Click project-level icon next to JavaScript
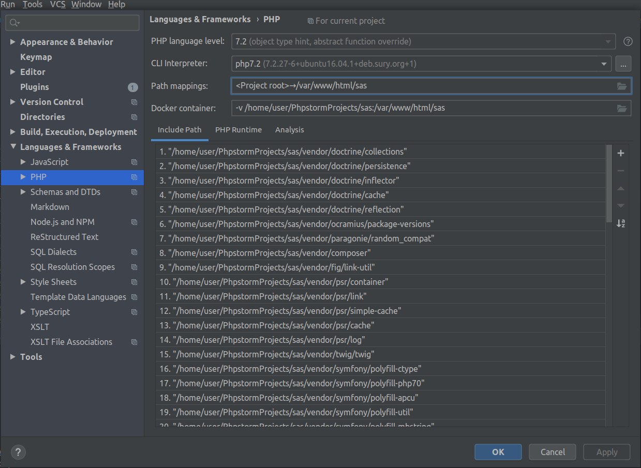Viewport: 641px width, 468px height. 134,162
